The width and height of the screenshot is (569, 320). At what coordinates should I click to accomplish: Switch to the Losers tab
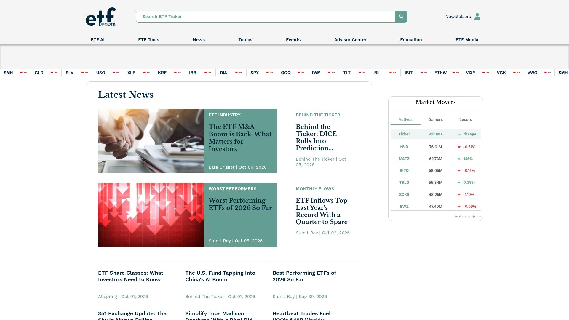(x=466, y=120)
